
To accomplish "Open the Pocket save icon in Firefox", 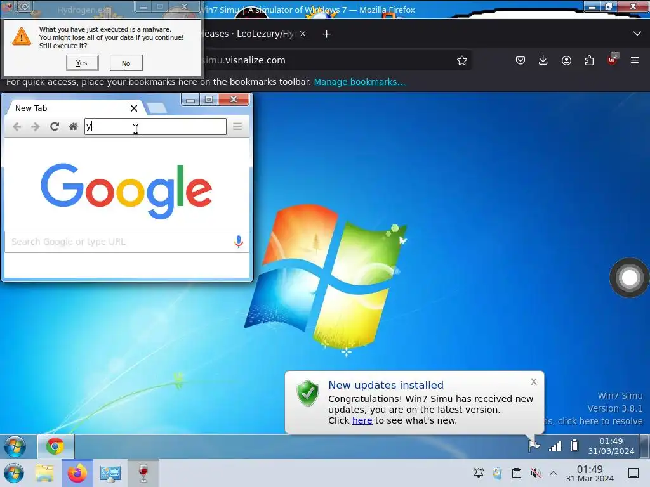I will (521, 60).
